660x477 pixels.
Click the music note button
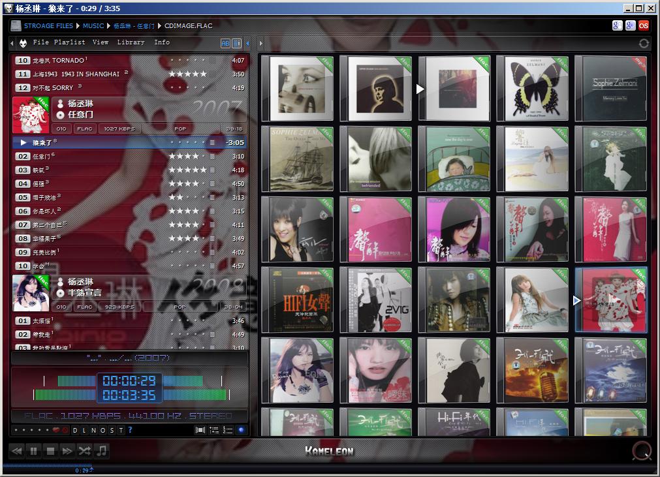coord(101,452)
